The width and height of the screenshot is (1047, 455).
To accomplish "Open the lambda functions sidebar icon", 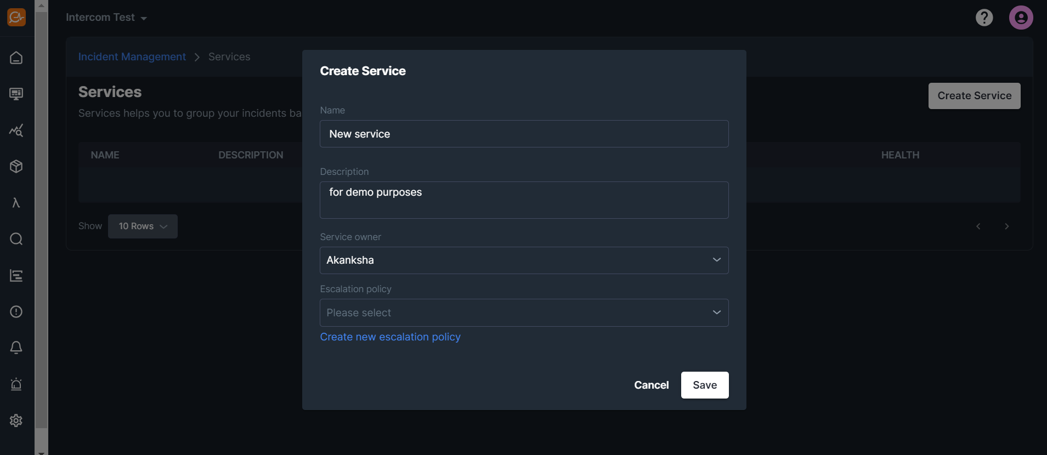I will (x=16, y=203).
